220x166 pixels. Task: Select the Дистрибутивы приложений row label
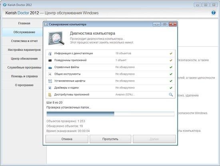coord(72,95)
